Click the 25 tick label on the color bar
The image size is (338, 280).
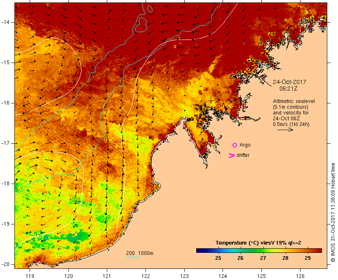coord(218,258)
